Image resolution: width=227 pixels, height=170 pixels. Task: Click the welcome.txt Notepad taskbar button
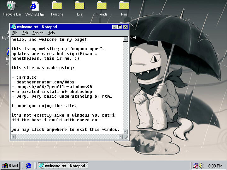(x=62, y=166)
